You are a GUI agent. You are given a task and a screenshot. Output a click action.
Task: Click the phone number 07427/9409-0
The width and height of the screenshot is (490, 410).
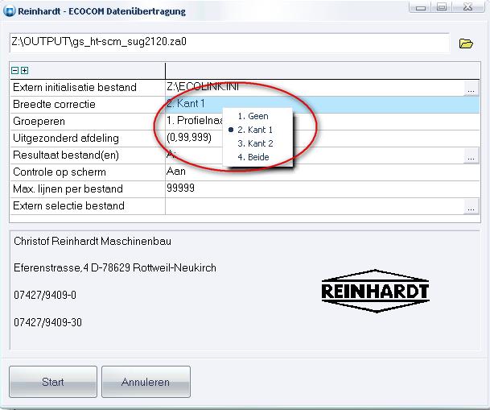coord(45,295)
